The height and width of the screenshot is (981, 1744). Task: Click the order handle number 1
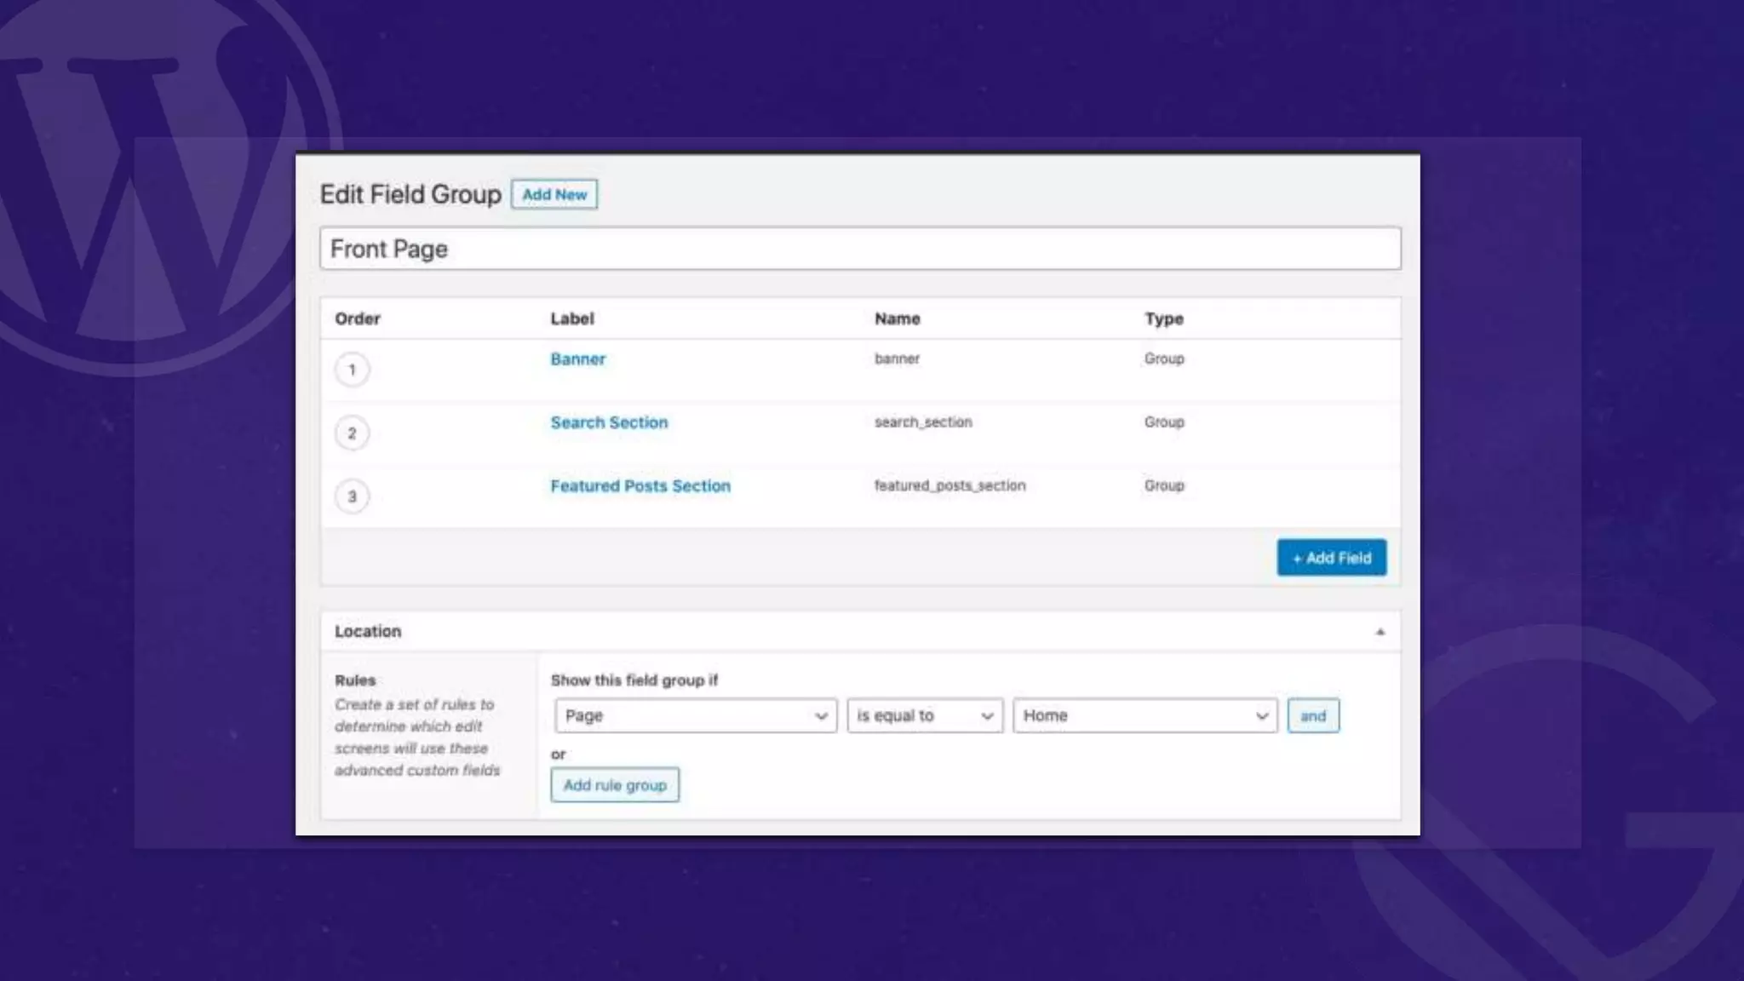tap(352, 370)
